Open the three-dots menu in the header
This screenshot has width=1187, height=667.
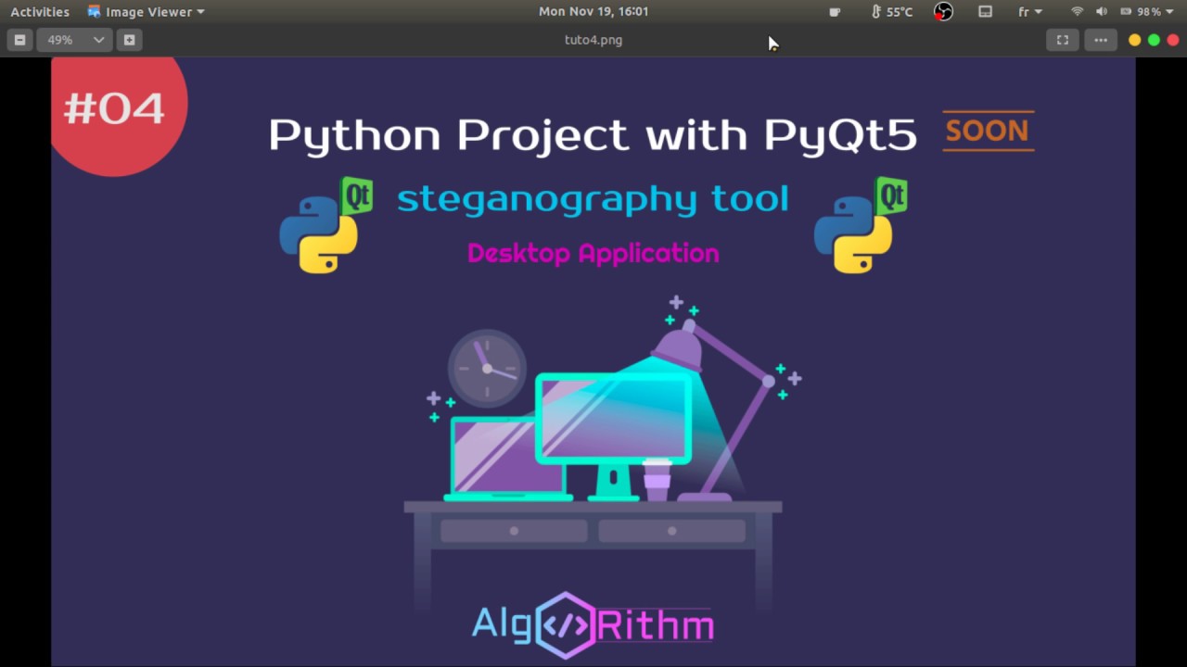click(1101, 40)
